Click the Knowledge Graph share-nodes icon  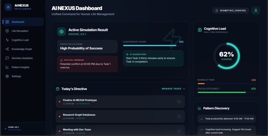7,49
